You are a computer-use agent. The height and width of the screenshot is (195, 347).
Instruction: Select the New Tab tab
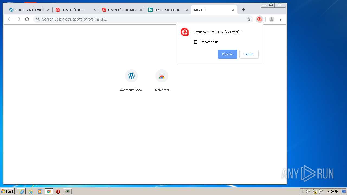coord(214,10)
